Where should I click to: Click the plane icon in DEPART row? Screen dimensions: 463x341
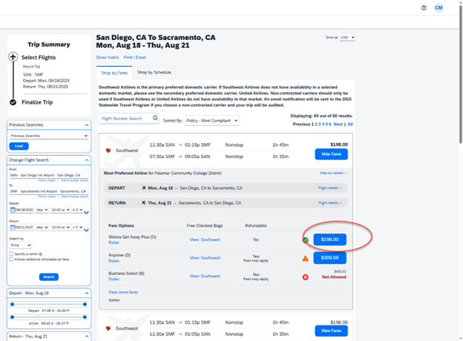(x=144, y=188)
